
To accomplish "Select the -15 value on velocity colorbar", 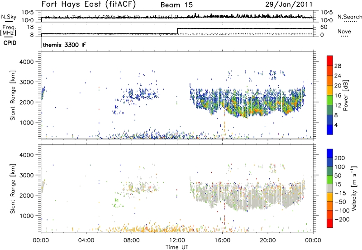I will [340, 193].
